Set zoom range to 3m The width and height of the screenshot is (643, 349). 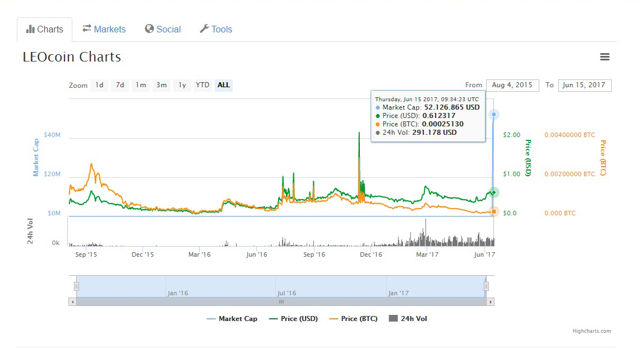point(161,85)
